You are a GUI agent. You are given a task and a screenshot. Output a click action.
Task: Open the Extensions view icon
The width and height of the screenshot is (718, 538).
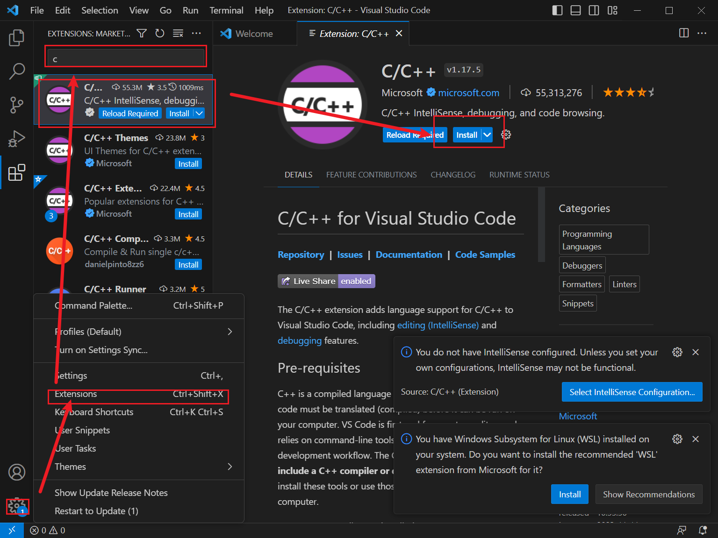pos(17,172)
